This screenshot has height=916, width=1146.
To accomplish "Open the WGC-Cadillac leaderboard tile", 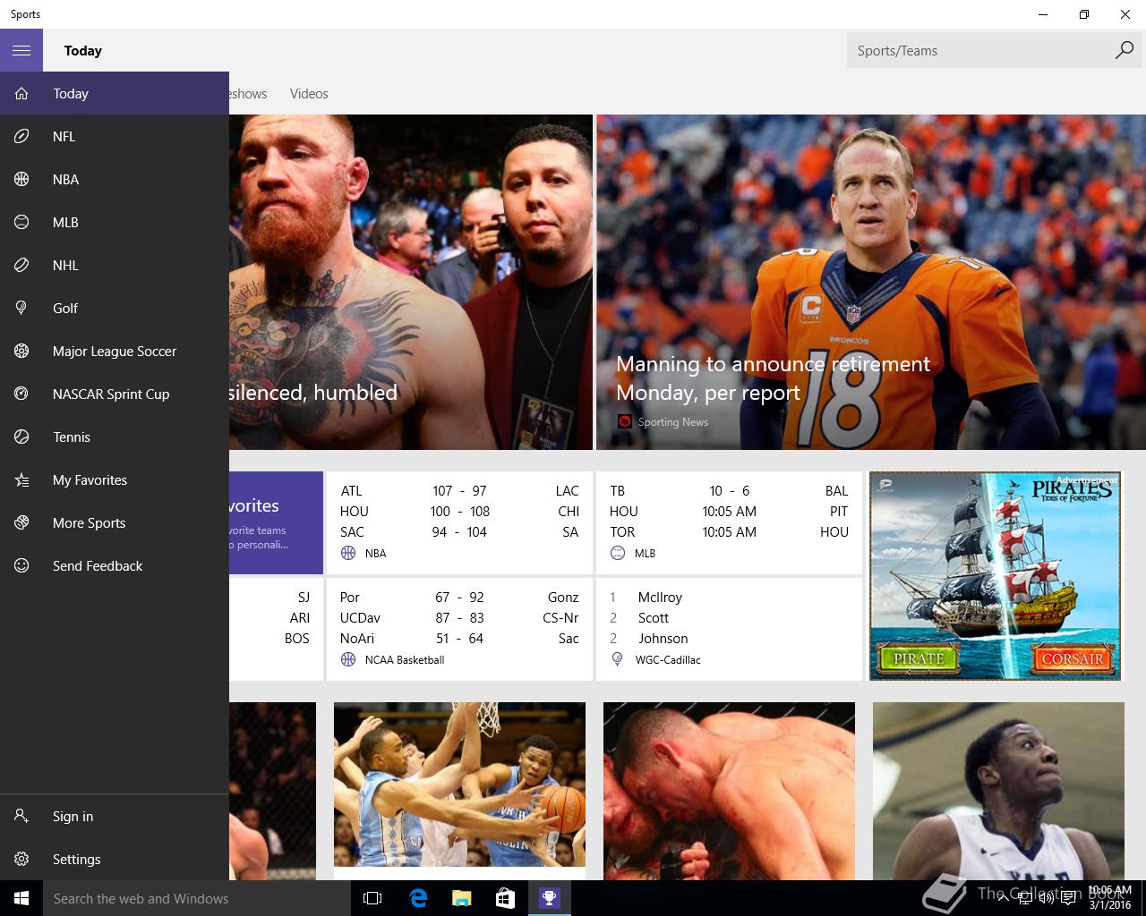I will 729,629.
